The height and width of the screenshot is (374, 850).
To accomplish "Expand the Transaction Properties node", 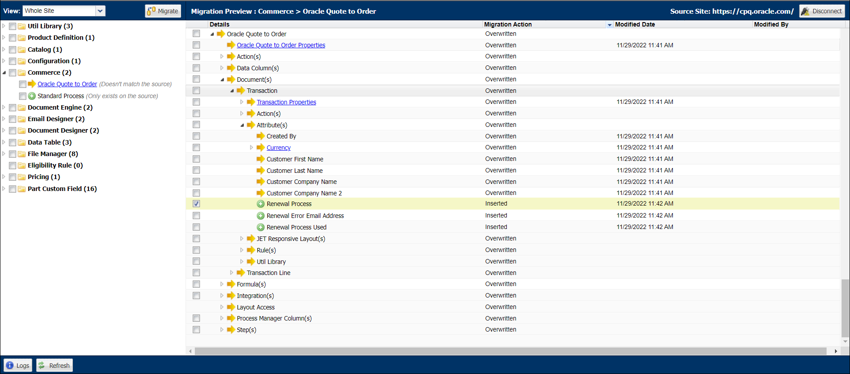I will click(x=242, y=102).
